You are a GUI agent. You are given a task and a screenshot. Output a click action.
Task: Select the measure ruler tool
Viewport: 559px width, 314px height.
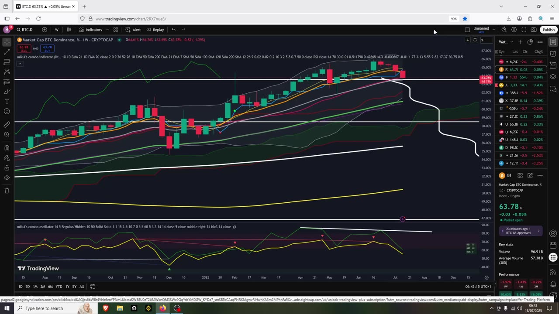[7, 124]
